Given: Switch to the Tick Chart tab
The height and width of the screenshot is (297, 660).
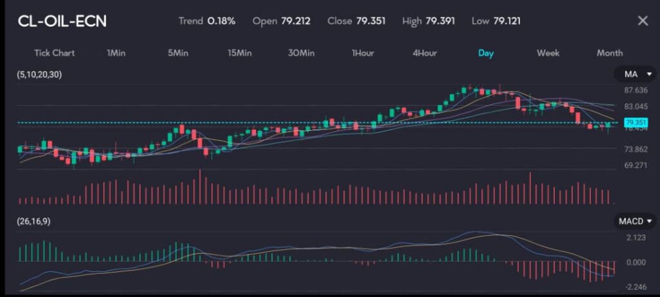Looking at the screenshot, I should (54, 53).
